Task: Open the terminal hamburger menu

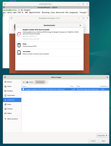Action: 5,4
